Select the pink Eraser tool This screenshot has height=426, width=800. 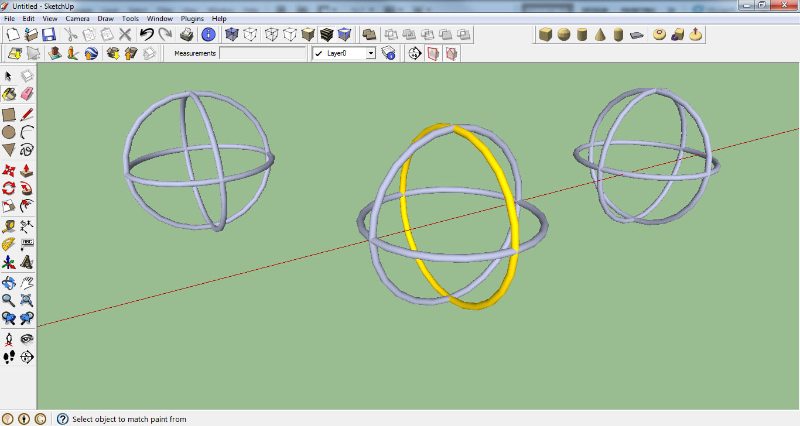pyautogui.click(x=27, y=94)
